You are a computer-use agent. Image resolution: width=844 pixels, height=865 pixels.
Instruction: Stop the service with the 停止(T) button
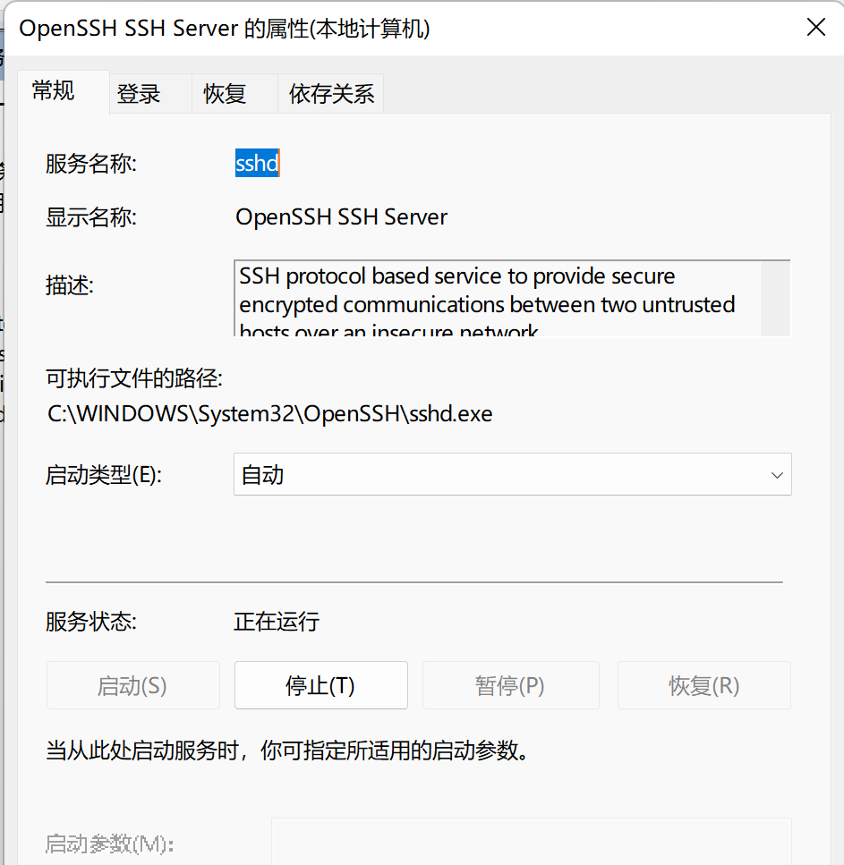coord(320,686)
